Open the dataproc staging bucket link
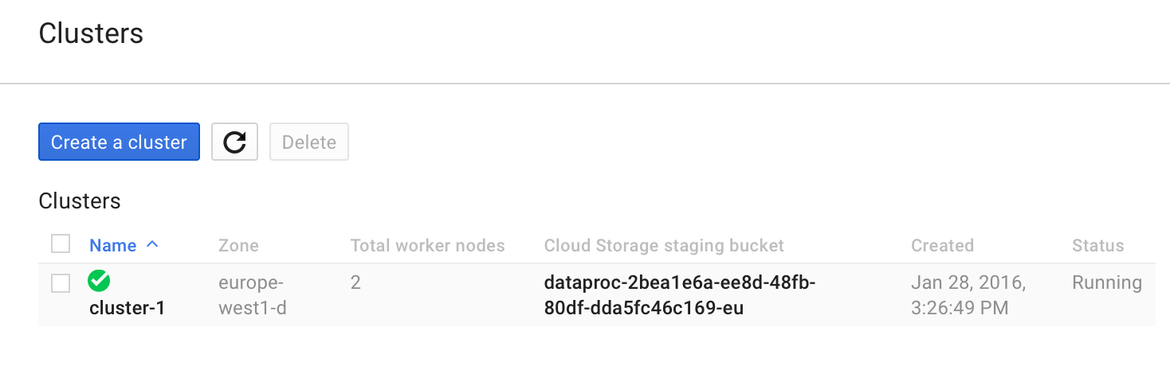 pos(680,295)
